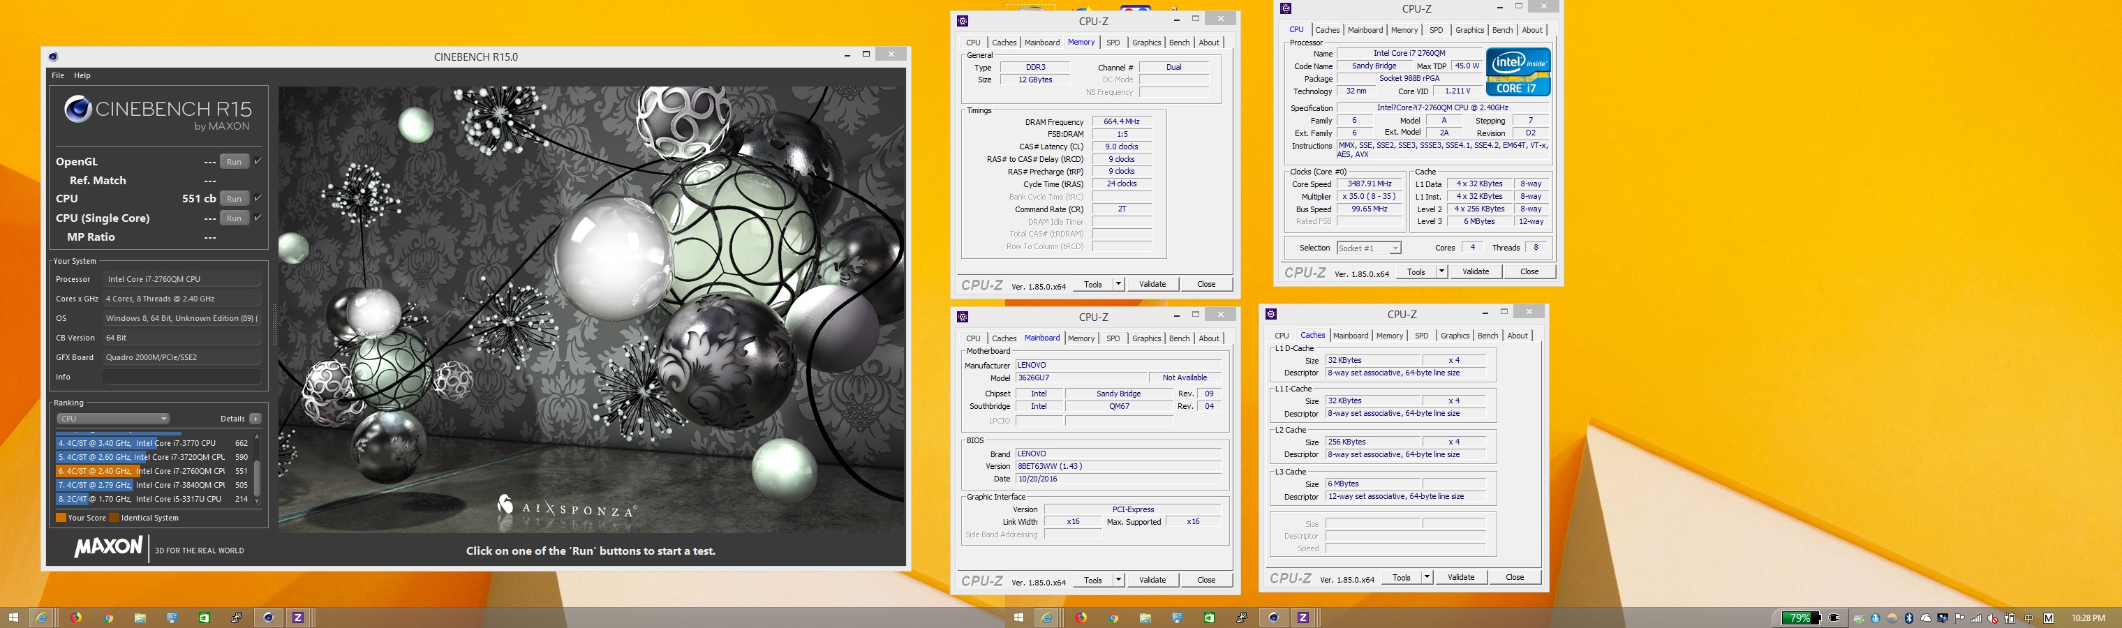
Task: Select ranking row Intel Core i7-3840QM 505
Action: point(154,485)
